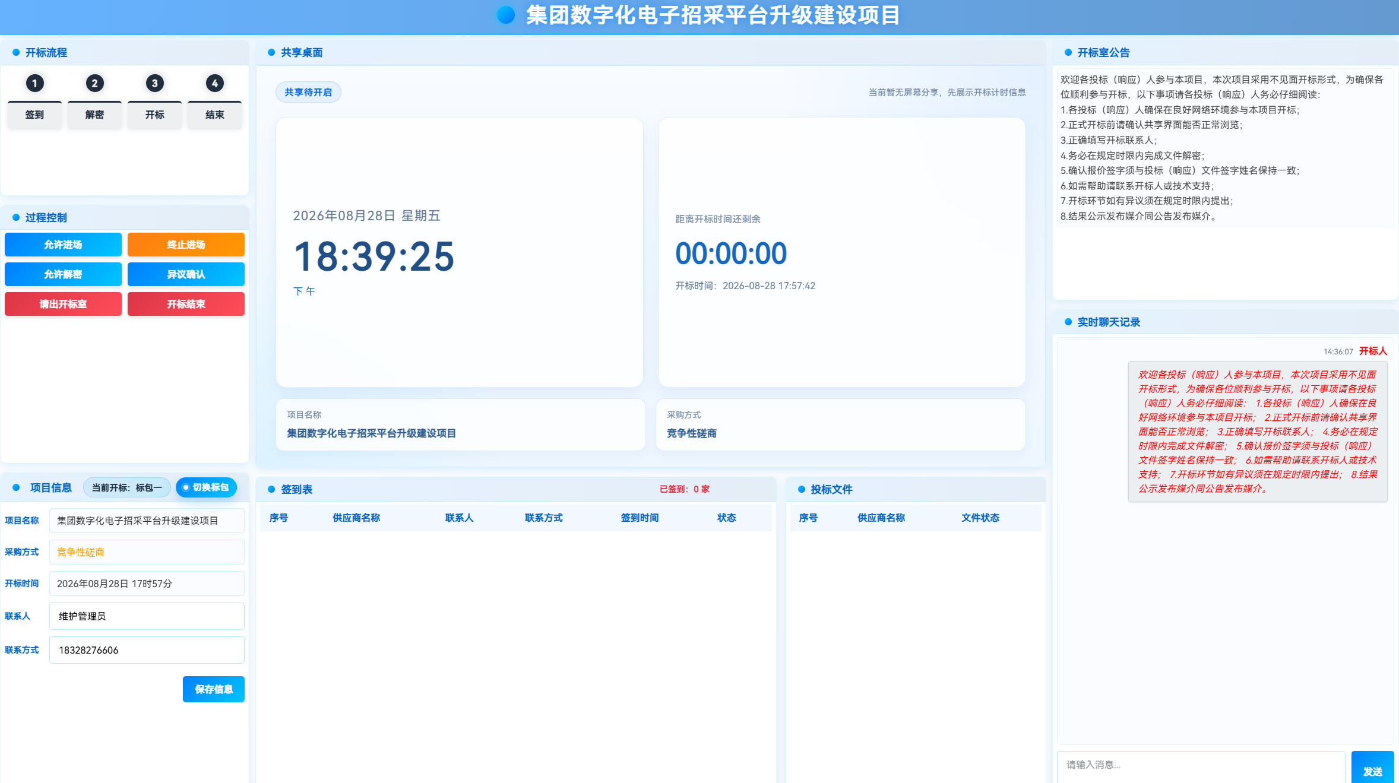Click the red 请出开标室 button
Image resolution: width=1399 pixels, height=783 pixels.
(x=63, y=304)
